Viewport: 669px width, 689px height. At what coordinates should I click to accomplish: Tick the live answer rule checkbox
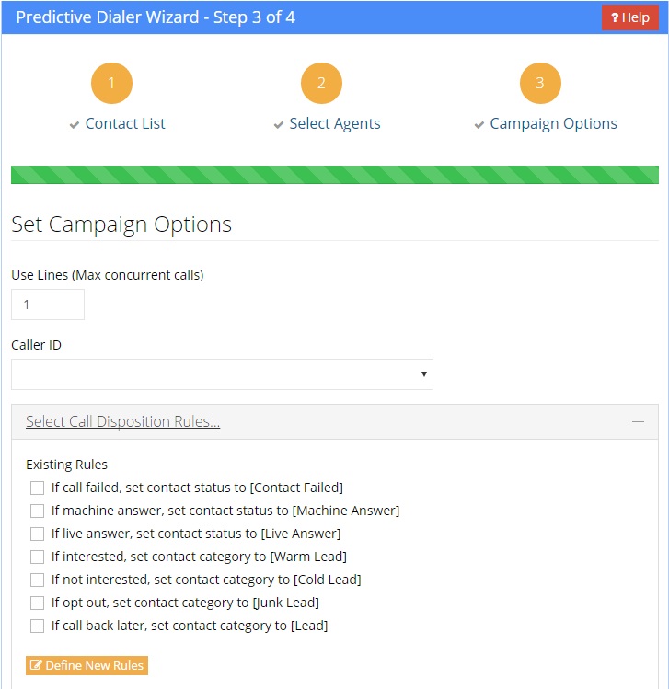coord(38,534)
